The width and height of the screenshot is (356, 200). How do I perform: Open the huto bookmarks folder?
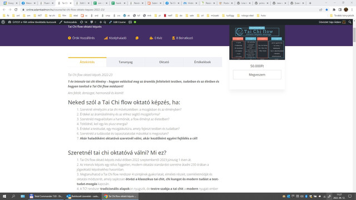(261, 16)
